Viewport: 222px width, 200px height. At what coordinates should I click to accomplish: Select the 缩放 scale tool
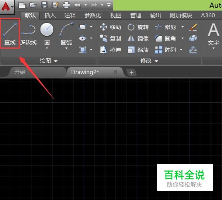pyautogui.click(x=138, y=50)
